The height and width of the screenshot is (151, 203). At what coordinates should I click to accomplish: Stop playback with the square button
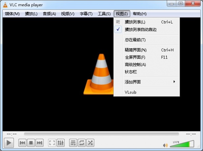point(31,143)
